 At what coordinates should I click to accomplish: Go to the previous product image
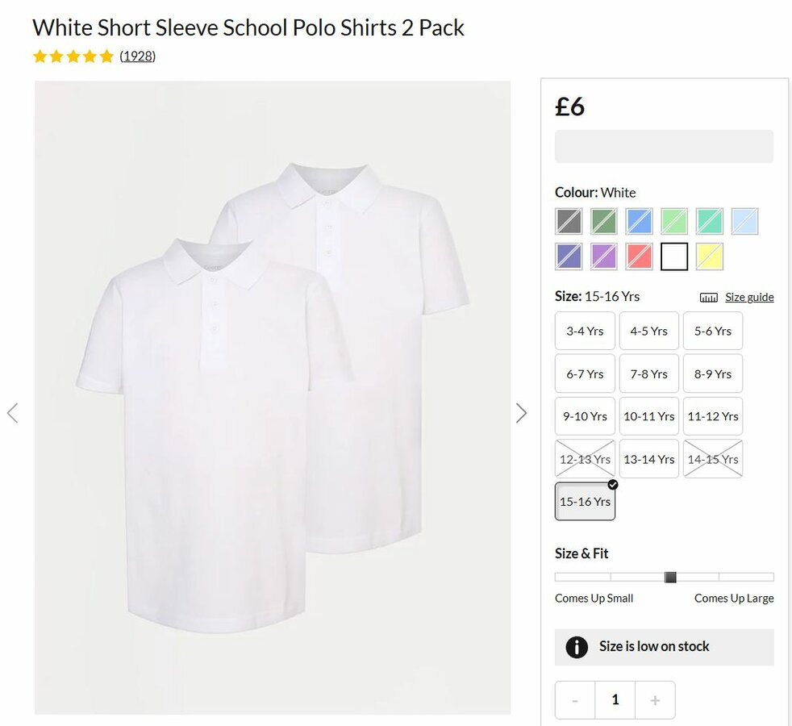click(x=12, y=414)
